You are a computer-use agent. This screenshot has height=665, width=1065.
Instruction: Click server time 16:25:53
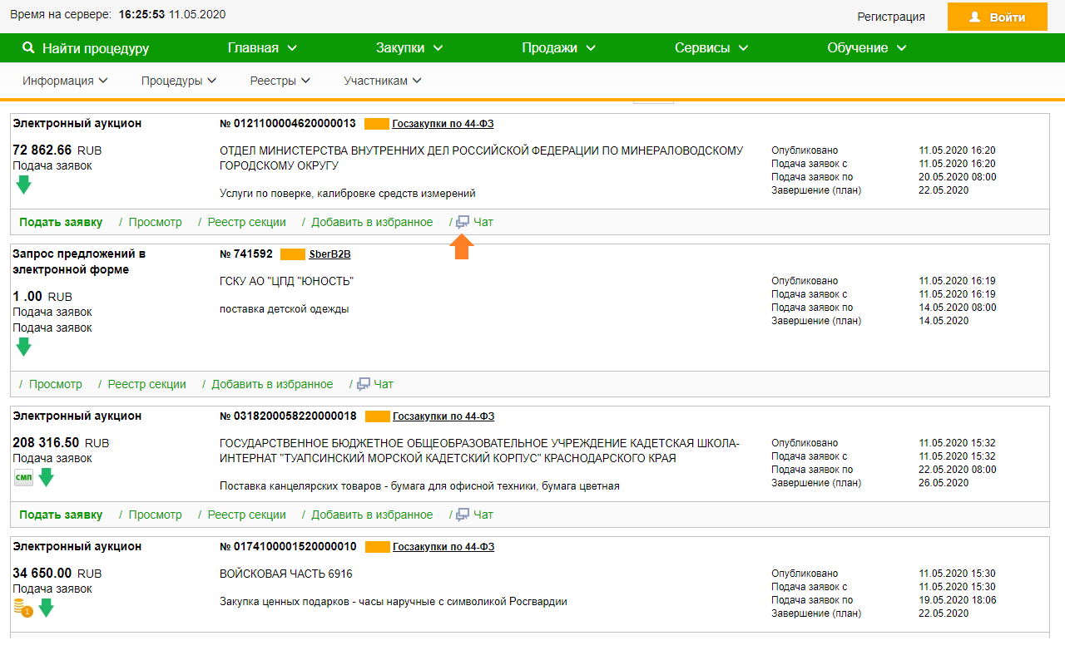click(x=142, y=15)
